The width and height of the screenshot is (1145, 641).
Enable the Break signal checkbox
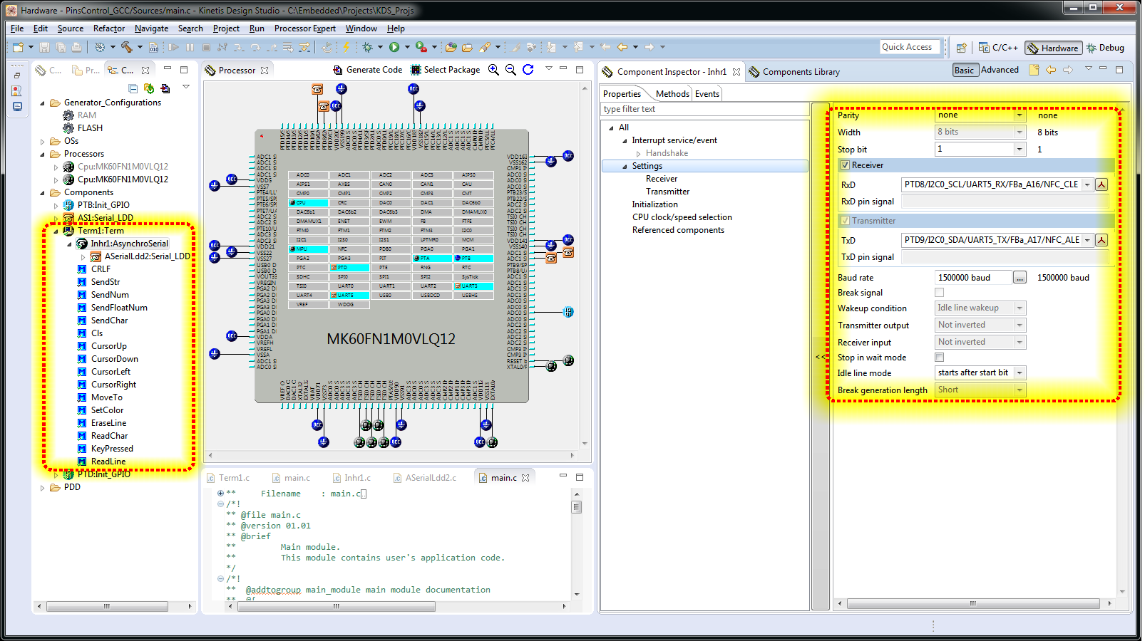coord(939,293)
